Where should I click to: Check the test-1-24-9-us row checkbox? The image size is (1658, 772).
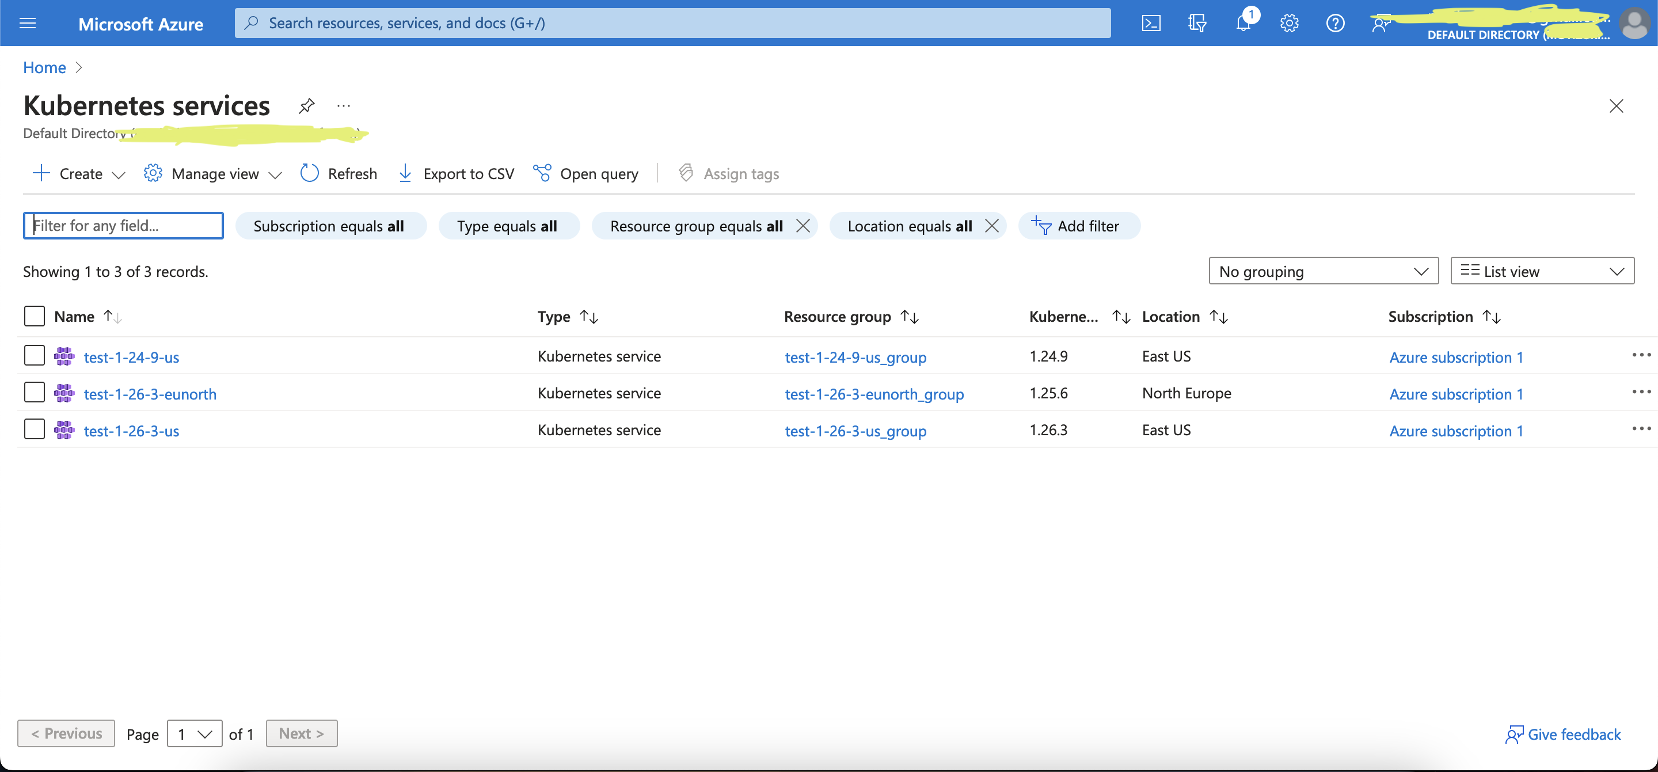click(x=34, y=355)
